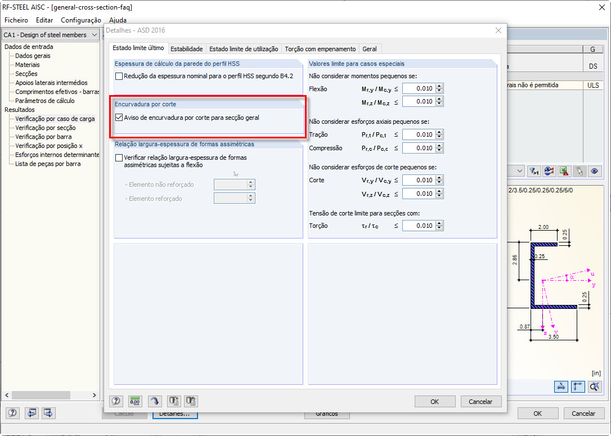Select Secções in navigator tree

(x=26, y=74)
